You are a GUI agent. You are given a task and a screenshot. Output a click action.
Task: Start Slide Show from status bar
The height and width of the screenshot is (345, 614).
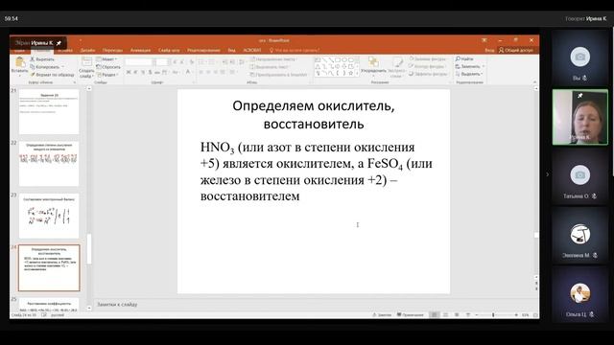tap(467, 315)
